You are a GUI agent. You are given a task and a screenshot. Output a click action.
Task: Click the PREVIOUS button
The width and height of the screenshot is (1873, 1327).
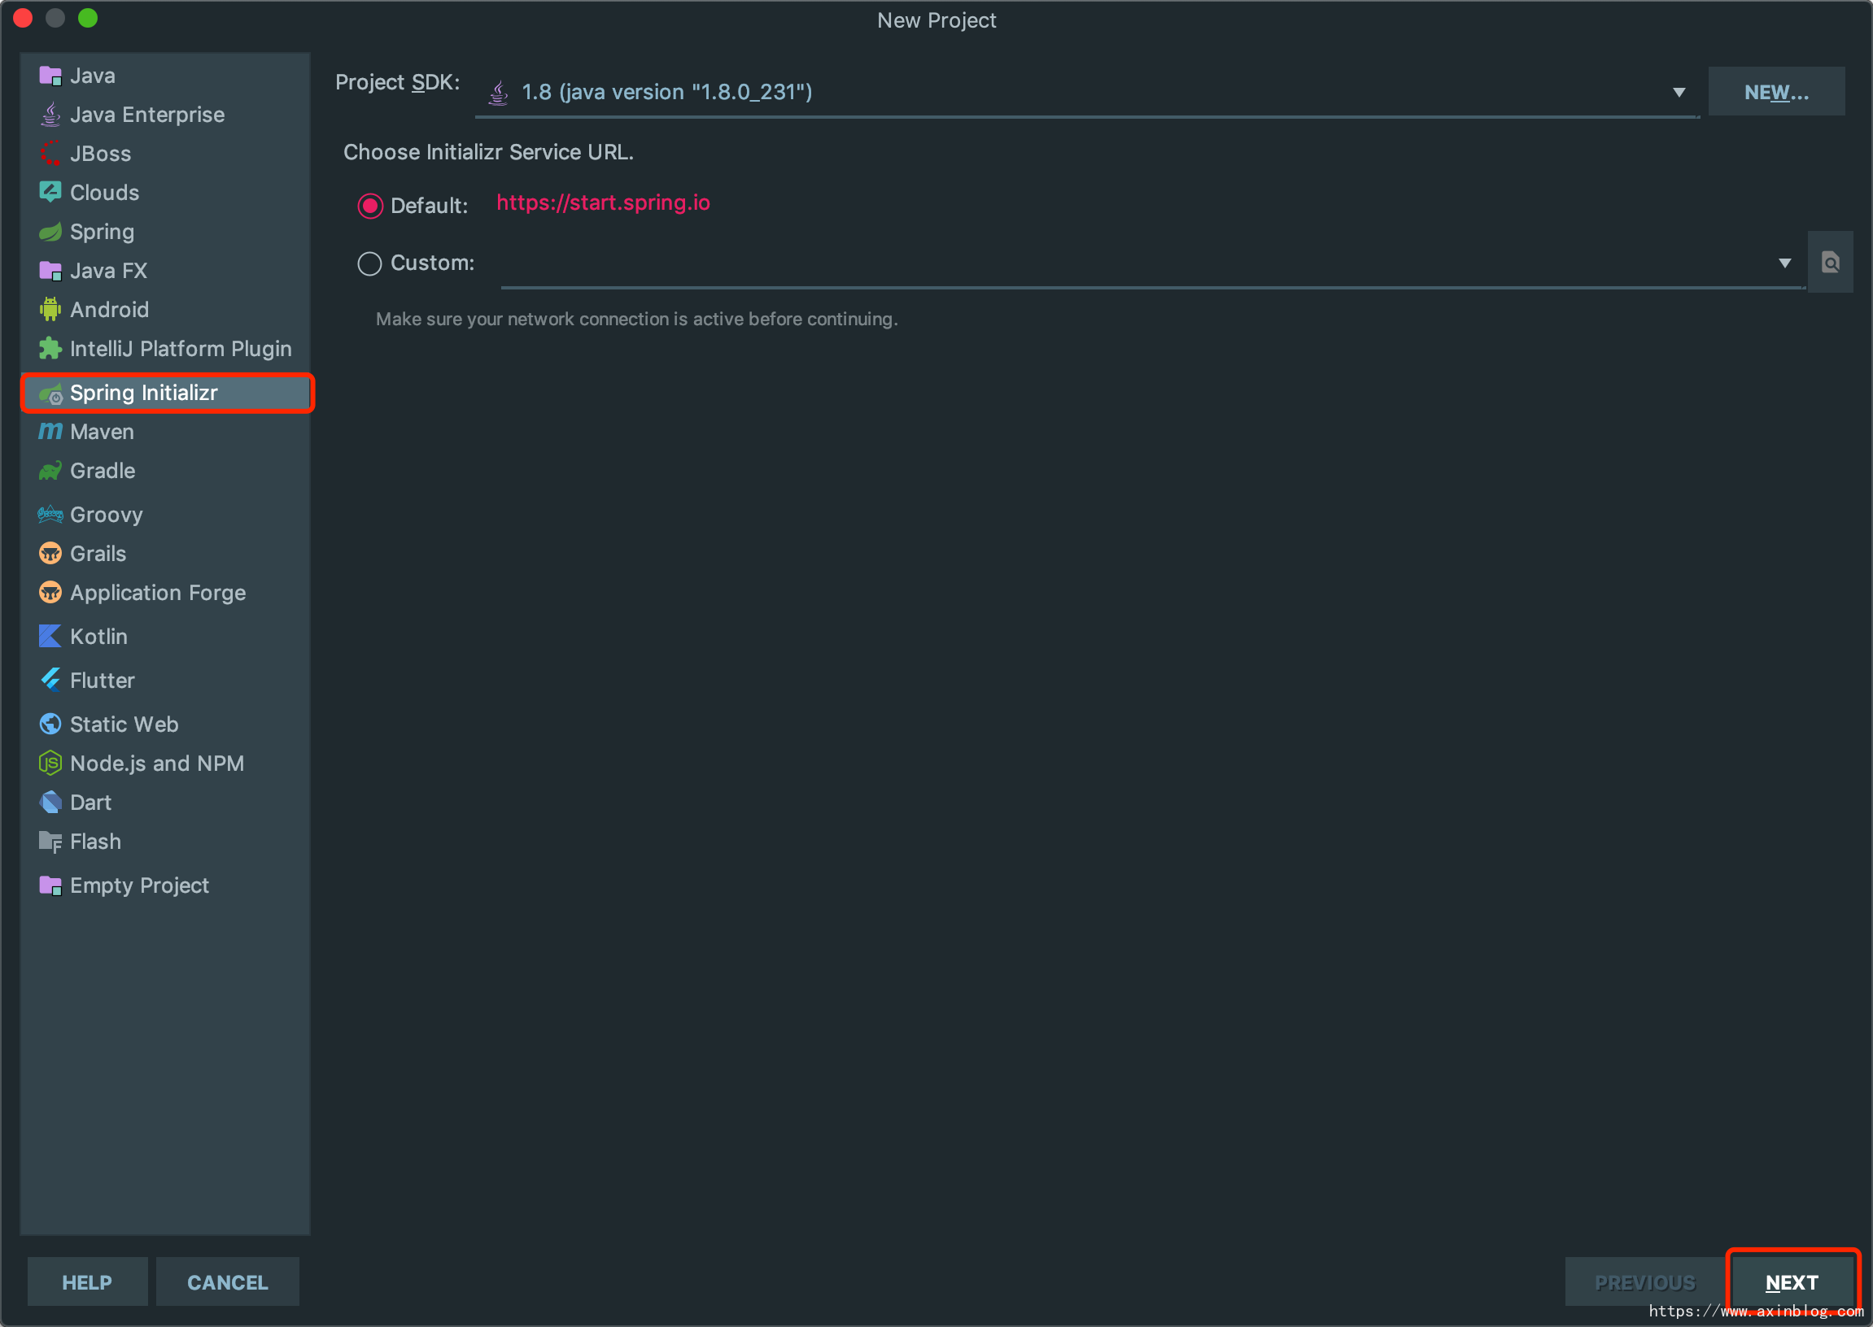(x=1645, y=1282)
